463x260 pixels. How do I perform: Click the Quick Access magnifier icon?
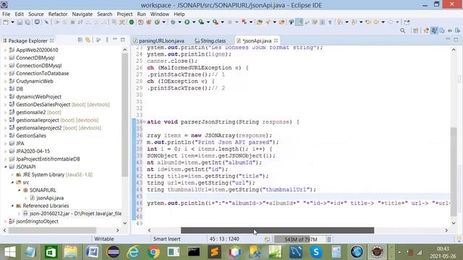(x=402, y=30)
